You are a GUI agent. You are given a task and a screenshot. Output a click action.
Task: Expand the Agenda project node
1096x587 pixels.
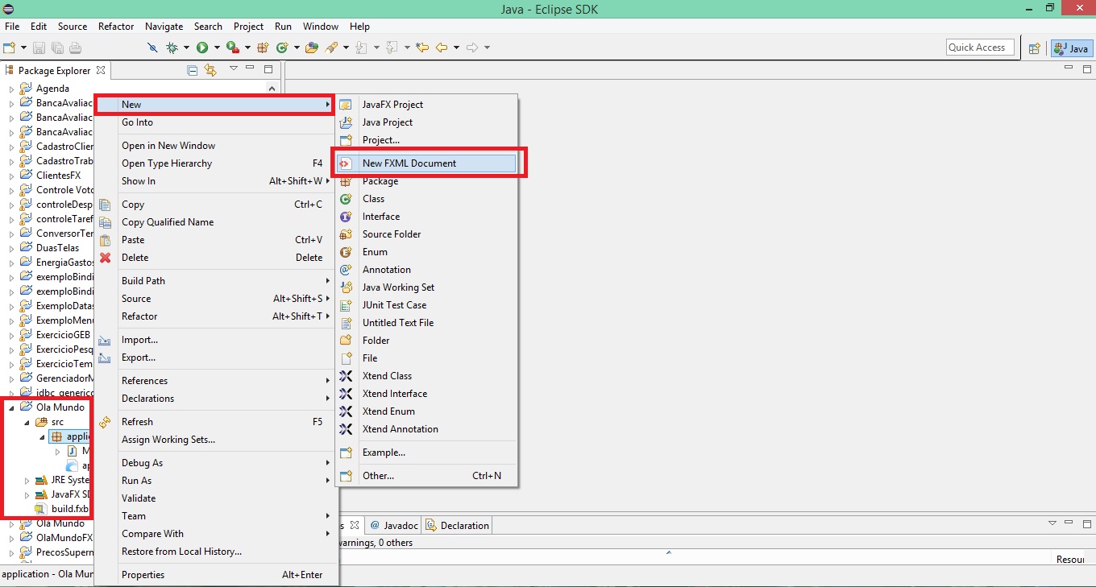(x=11, y=89)
